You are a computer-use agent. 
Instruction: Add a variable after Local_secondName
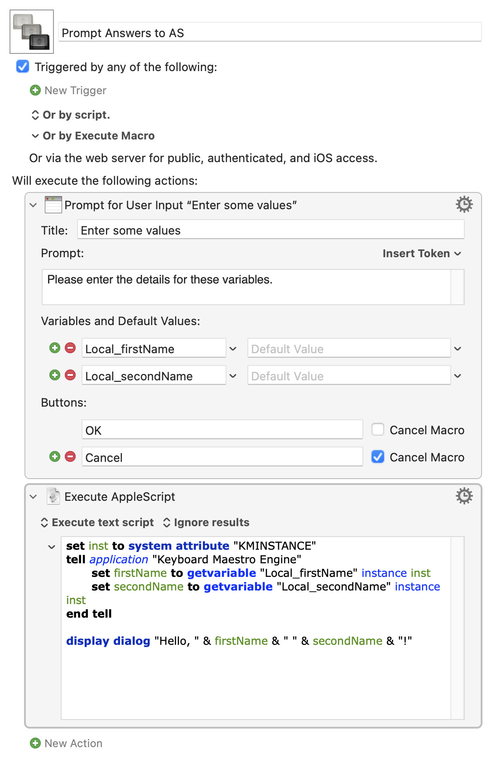click(x=55, y=375)
